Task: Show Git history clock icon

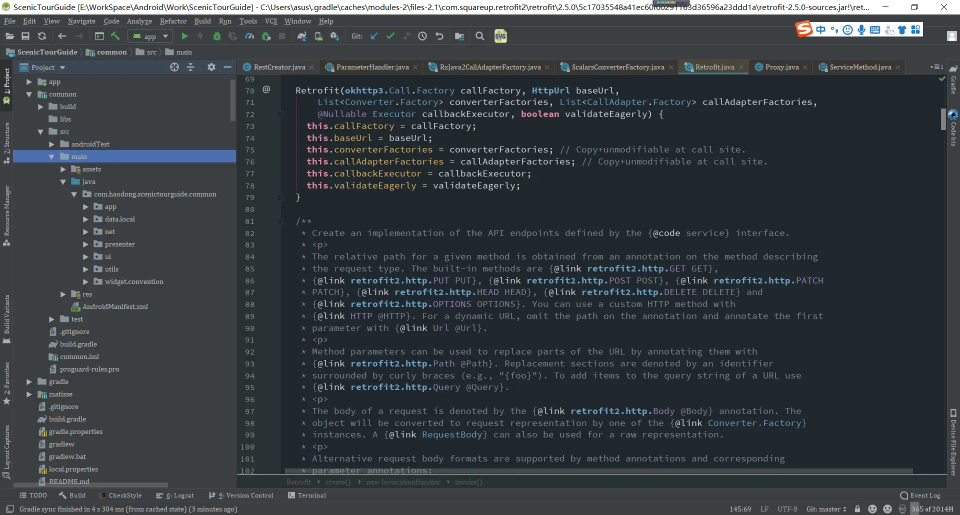Action: [x=422, y=36]
